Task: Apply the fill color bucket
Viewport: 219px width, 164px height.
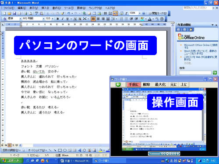Action: pyautogui.click(x=101, y=150)
